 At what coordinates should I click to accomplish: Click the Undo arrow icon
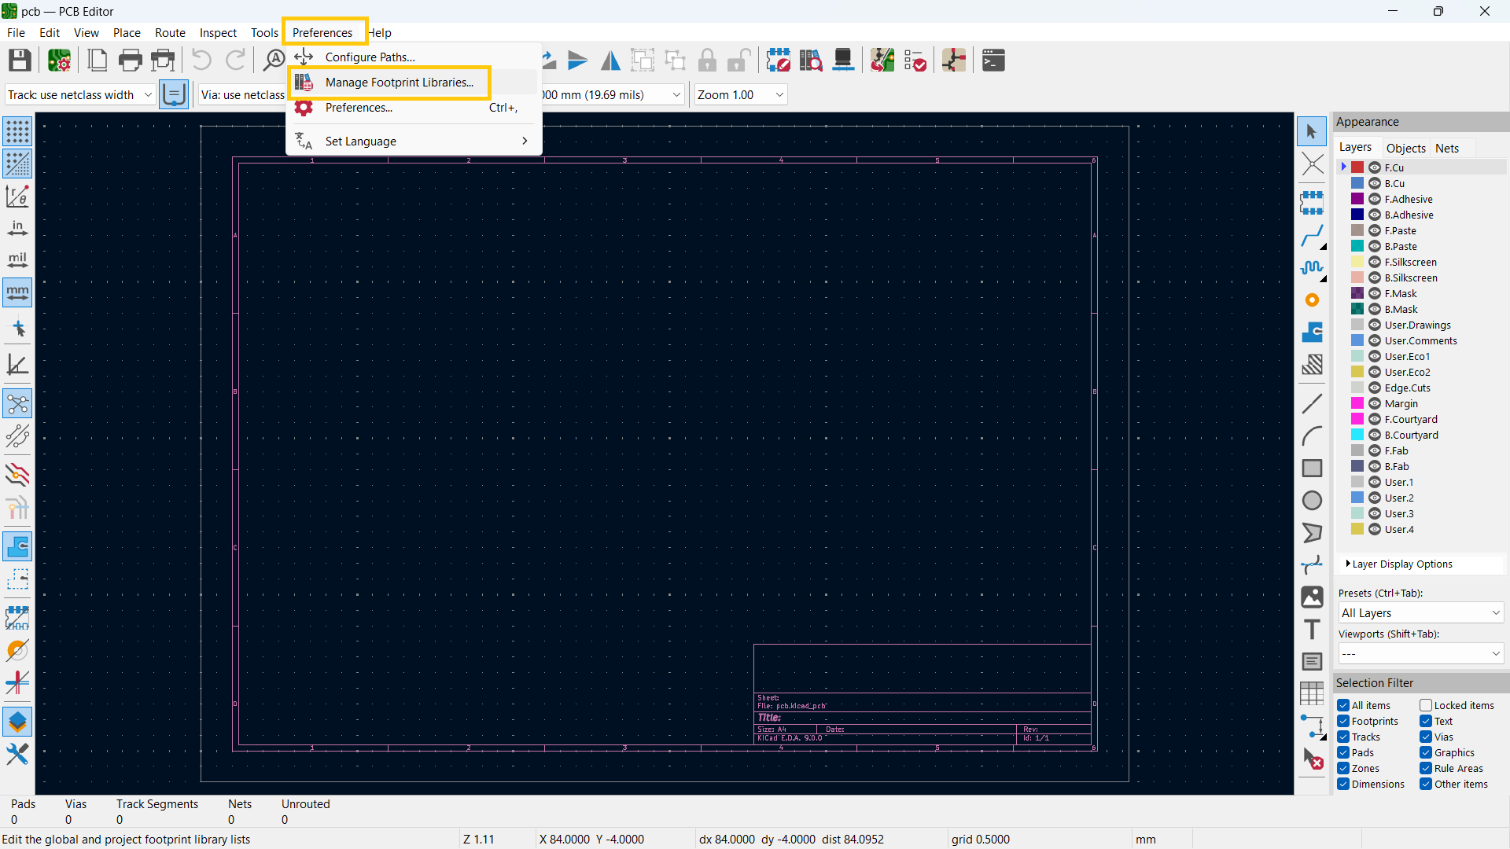pos(201,61)
